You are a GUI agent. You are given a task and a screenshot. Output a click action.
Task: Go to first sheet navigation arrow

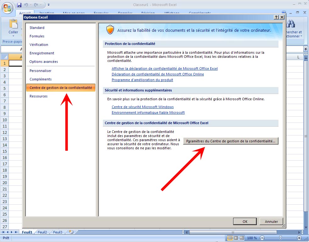coord(3,232)
